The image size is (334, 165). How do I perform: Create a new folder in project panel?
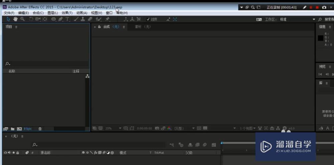click(x=13, y=129)
